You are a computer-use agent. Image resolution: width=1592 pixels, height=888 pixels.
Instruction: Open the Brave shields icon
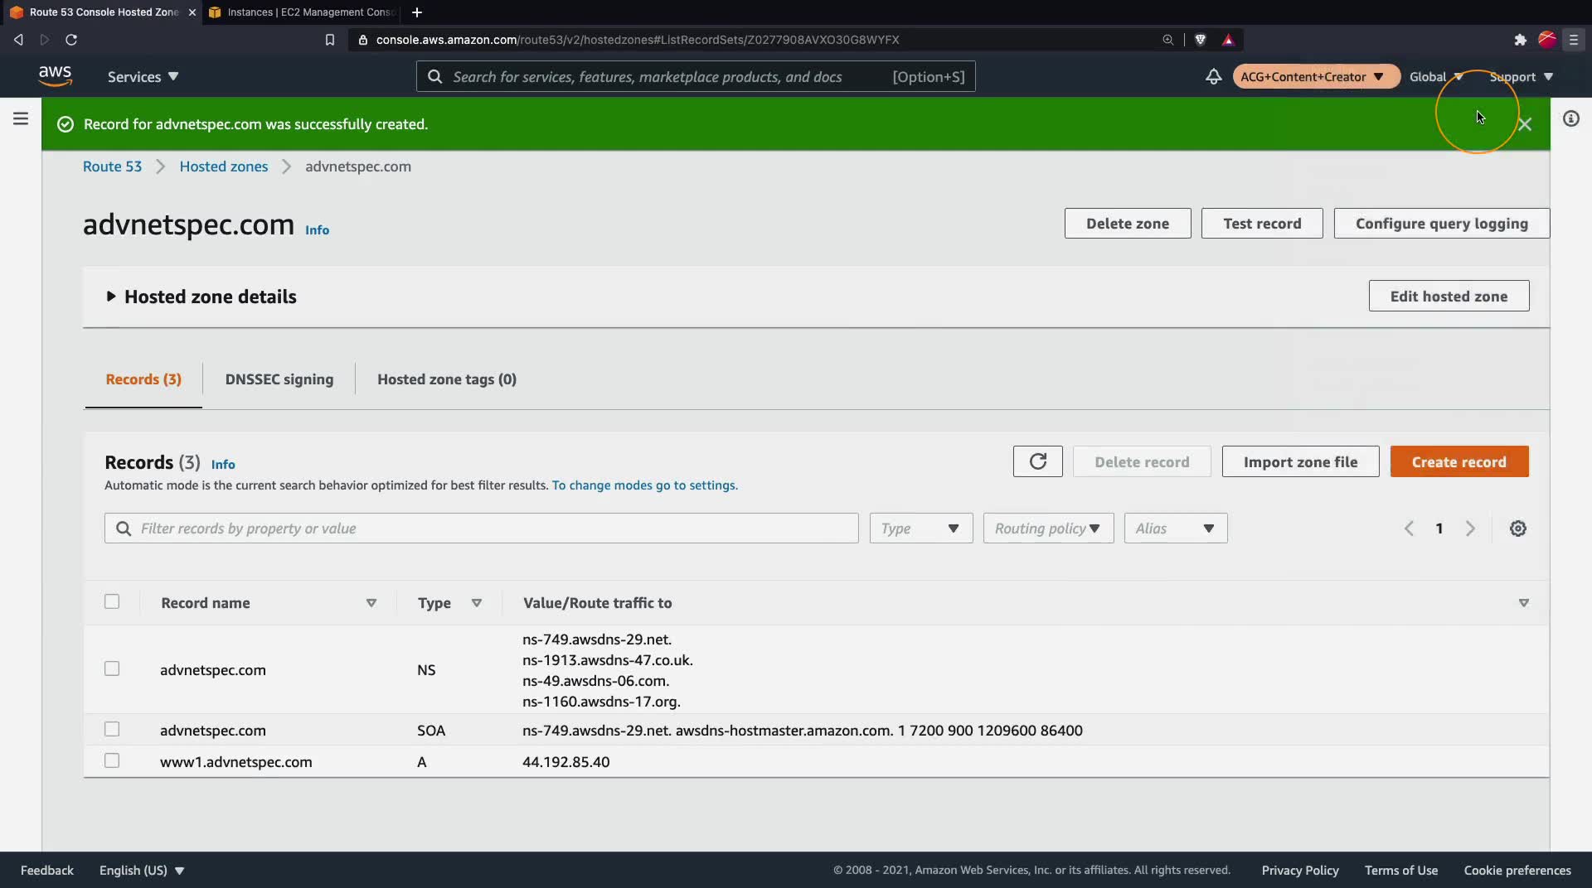pos(1200,40)
